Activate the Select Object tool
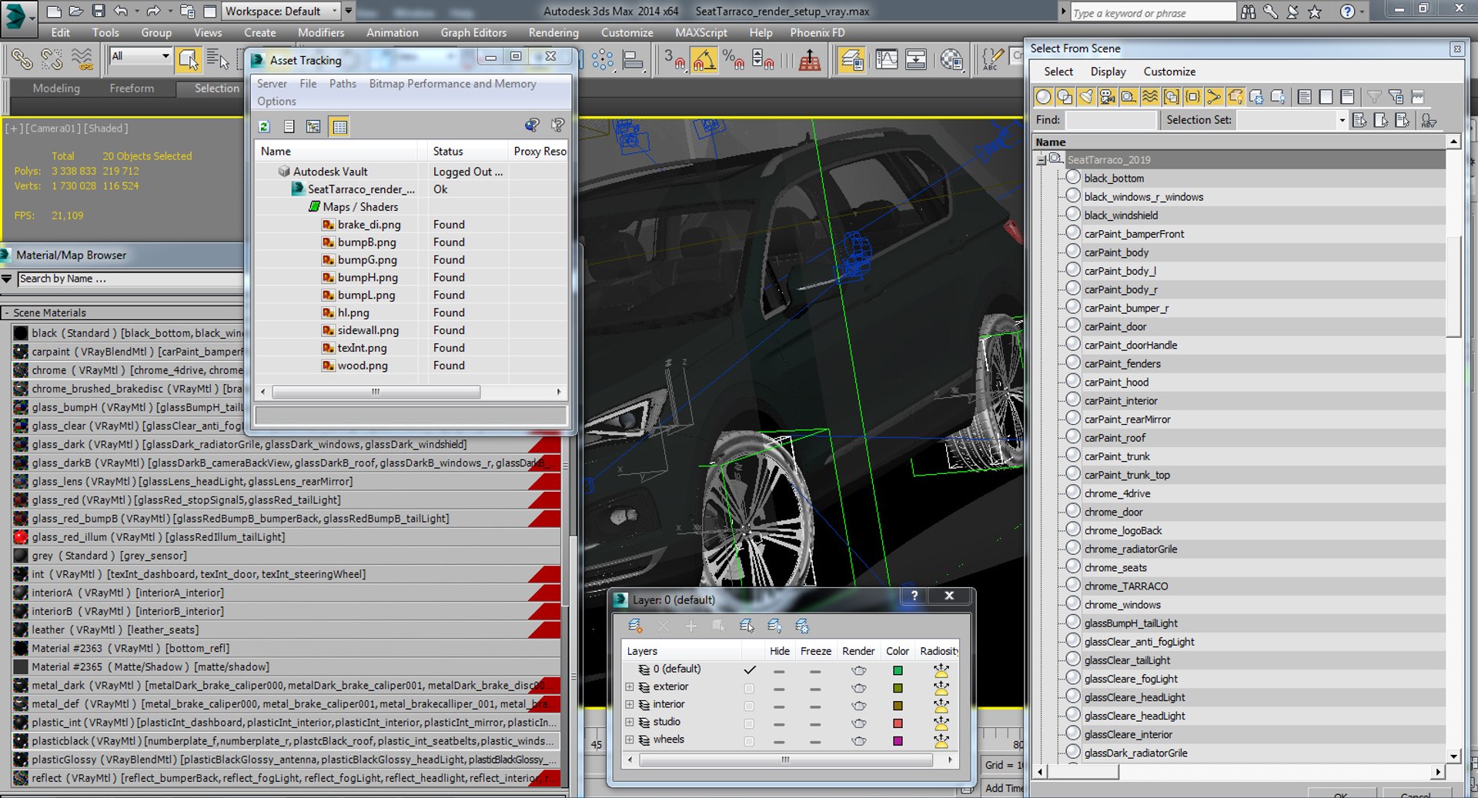Screen dimensions: 1478x798 (x=188, y=59)
